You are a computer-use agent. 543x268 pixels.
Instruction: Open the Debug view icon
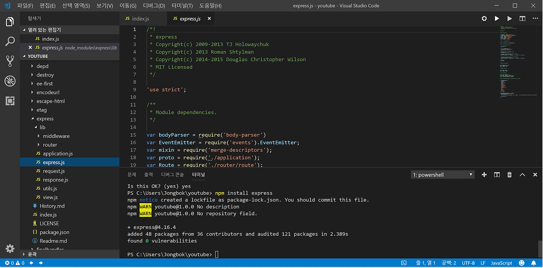pos(10,81)
